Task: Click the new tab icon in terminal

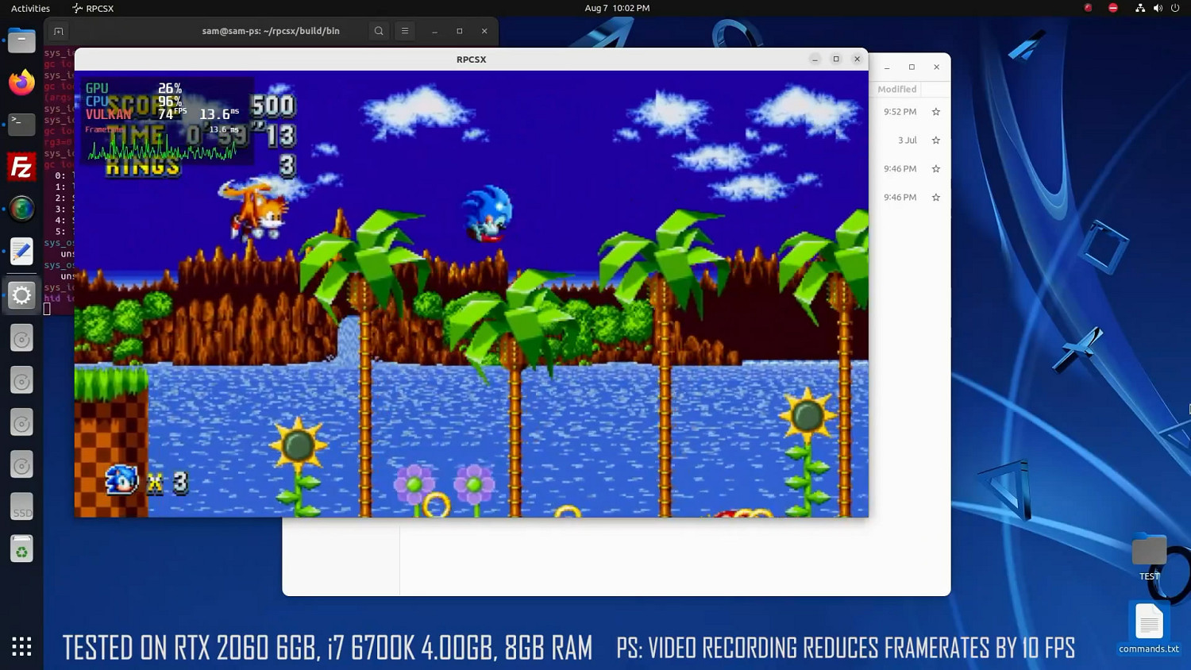Action: click(x=58, y=31)
